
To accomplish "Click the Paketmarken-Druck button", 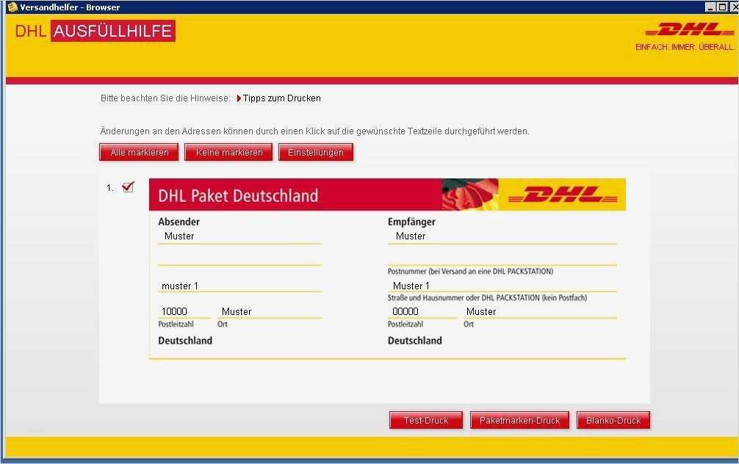I will tap(519, 420).
